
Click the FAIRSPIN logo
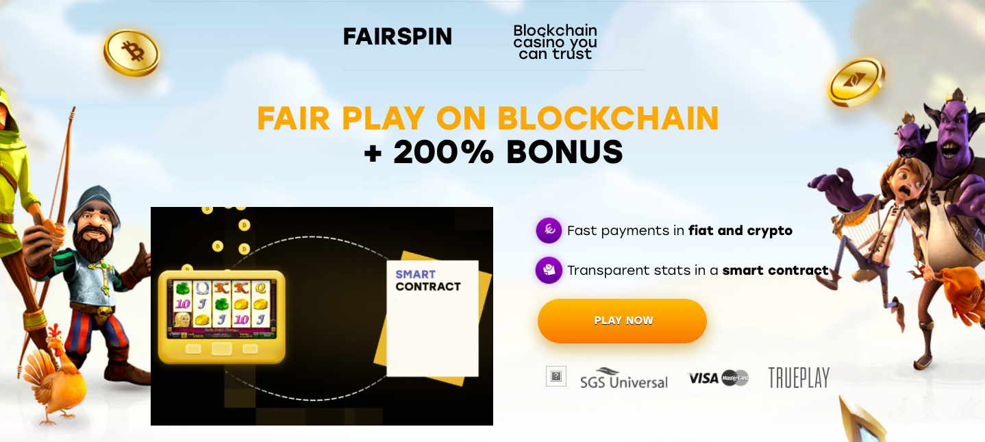click(x=397, y=36)
